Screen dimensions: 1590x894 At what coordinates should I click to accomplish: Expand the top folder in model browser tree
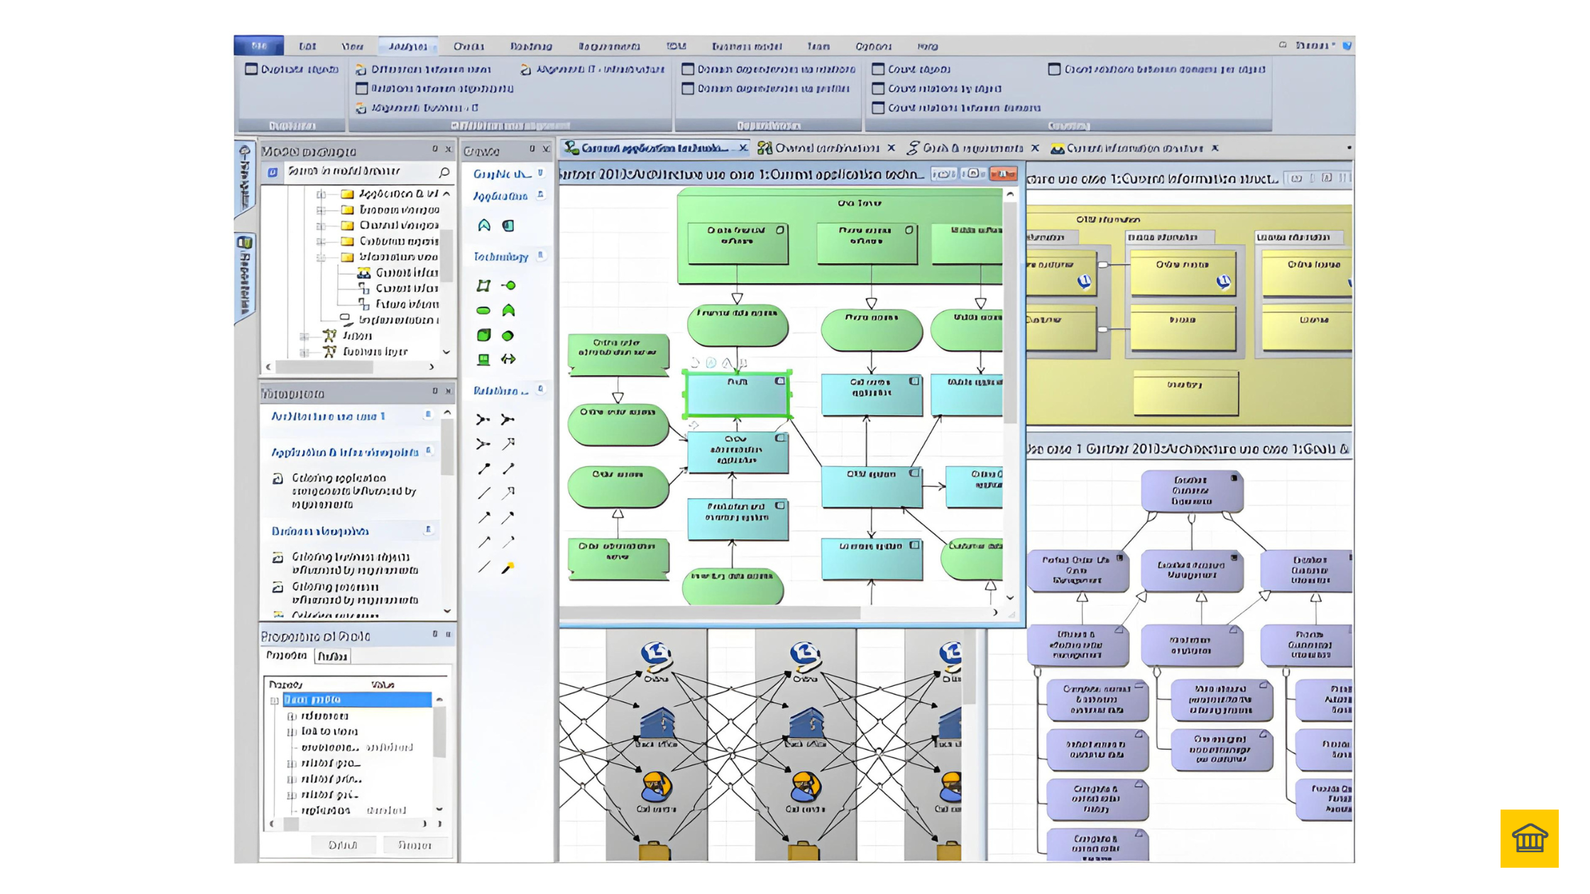click(321, 194)
